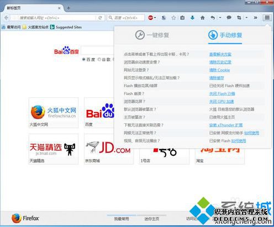Click 清除 Cookie link
This screenshot has width=274, height=227.
pos(219,70)
